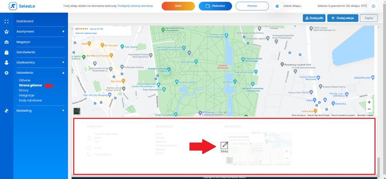Click the Mr. Pancake restaurant marker
This screenshot has width=386, height=179.
pyautogui.click(x=102, y=45)
